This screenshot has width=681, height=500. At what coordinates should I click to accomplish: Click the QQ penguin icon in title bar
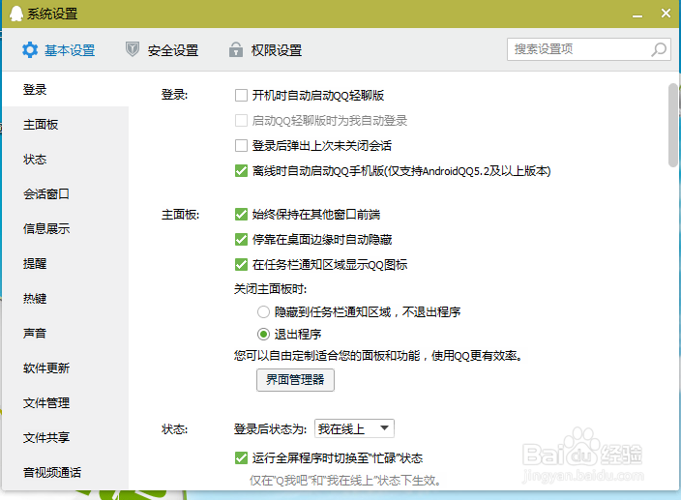(x=16, y=14)
